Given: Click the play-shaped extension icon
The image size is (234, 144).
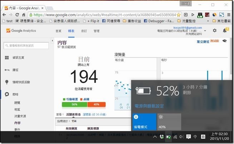Looking at the screenshot, I should 193,15.
